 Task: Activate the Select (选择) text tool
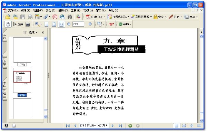pyautogui.click(x=18, y=24)
